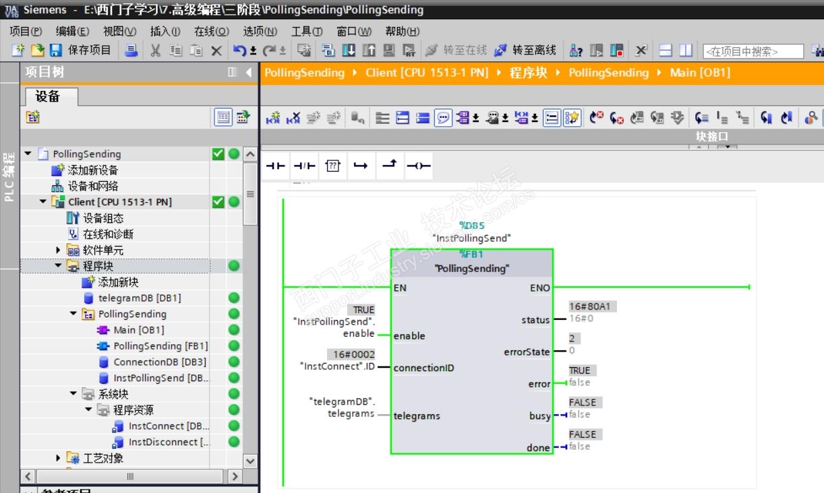824x493 pixels.
Task: Insert a normally open contact from favorites
Action: click(x=275, y=166)
